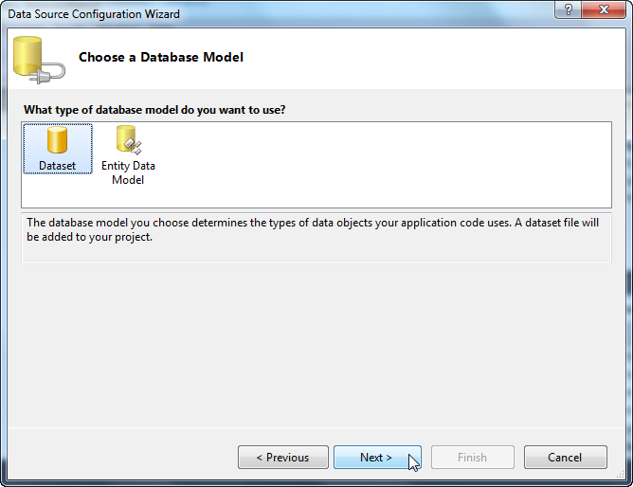Click the database plug wizard header icon

pos(39,60)
